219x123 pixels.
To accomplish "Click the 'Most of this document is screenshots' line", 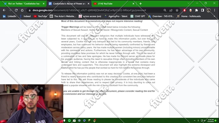I will tap(102, 21).
